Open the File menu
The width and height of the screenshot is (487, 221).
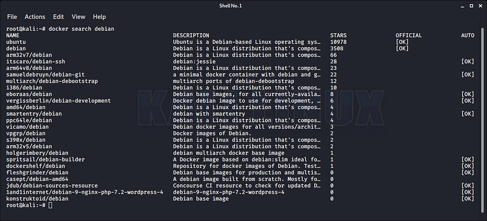click(12, 17)
